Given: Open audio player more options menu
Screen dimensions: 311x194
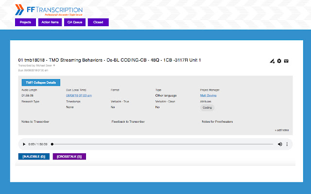Looking at the screenshot, I should point(287,144).
